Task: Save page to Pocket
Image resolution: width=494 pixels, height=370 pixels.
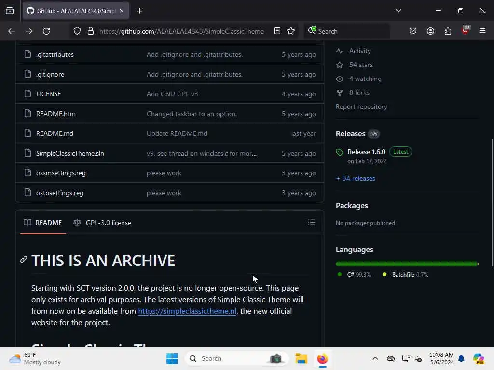Action: point(413,31)
